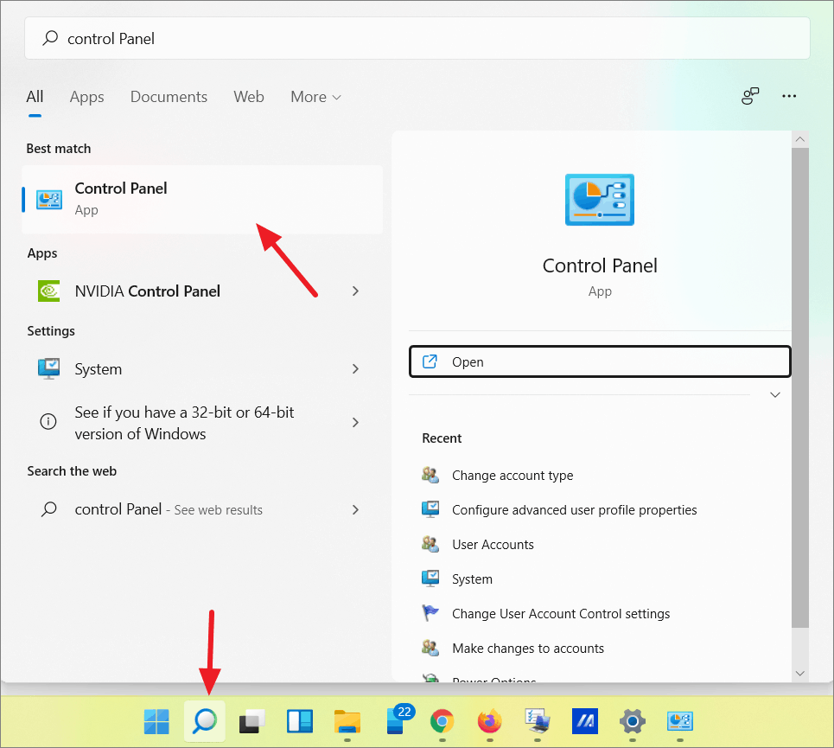Open the blue slashes taskbar app
Viewport: 834px width, 748px height.
(x=585, y=721)
